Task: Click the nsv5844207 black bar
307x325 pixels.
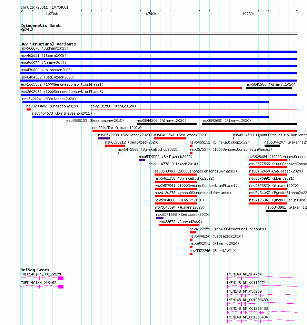Action: coord(272,146)
